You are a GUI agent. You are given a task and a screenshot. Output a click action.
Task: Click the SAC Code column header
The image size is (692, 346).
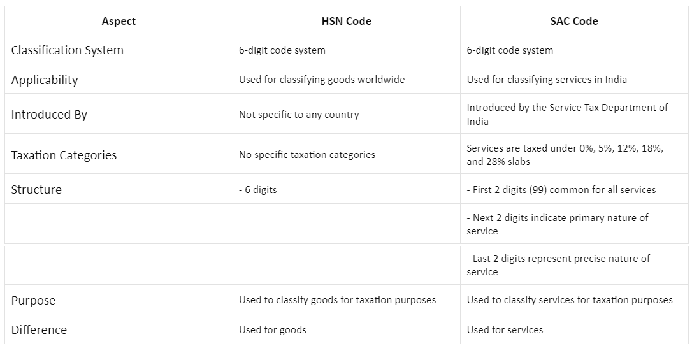click(573, 21)
